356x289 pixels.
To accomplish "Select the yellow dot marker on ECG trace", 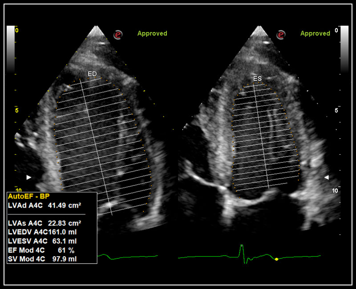I will 276,259.
